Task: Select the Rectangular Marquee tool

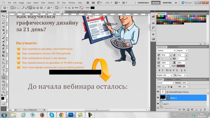Action: [x=4, y=20]
